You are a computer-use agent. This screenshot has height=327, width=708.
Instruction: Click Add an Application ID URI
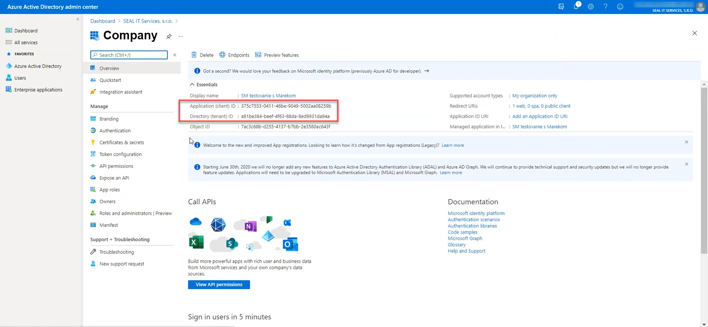coord(540,116)
